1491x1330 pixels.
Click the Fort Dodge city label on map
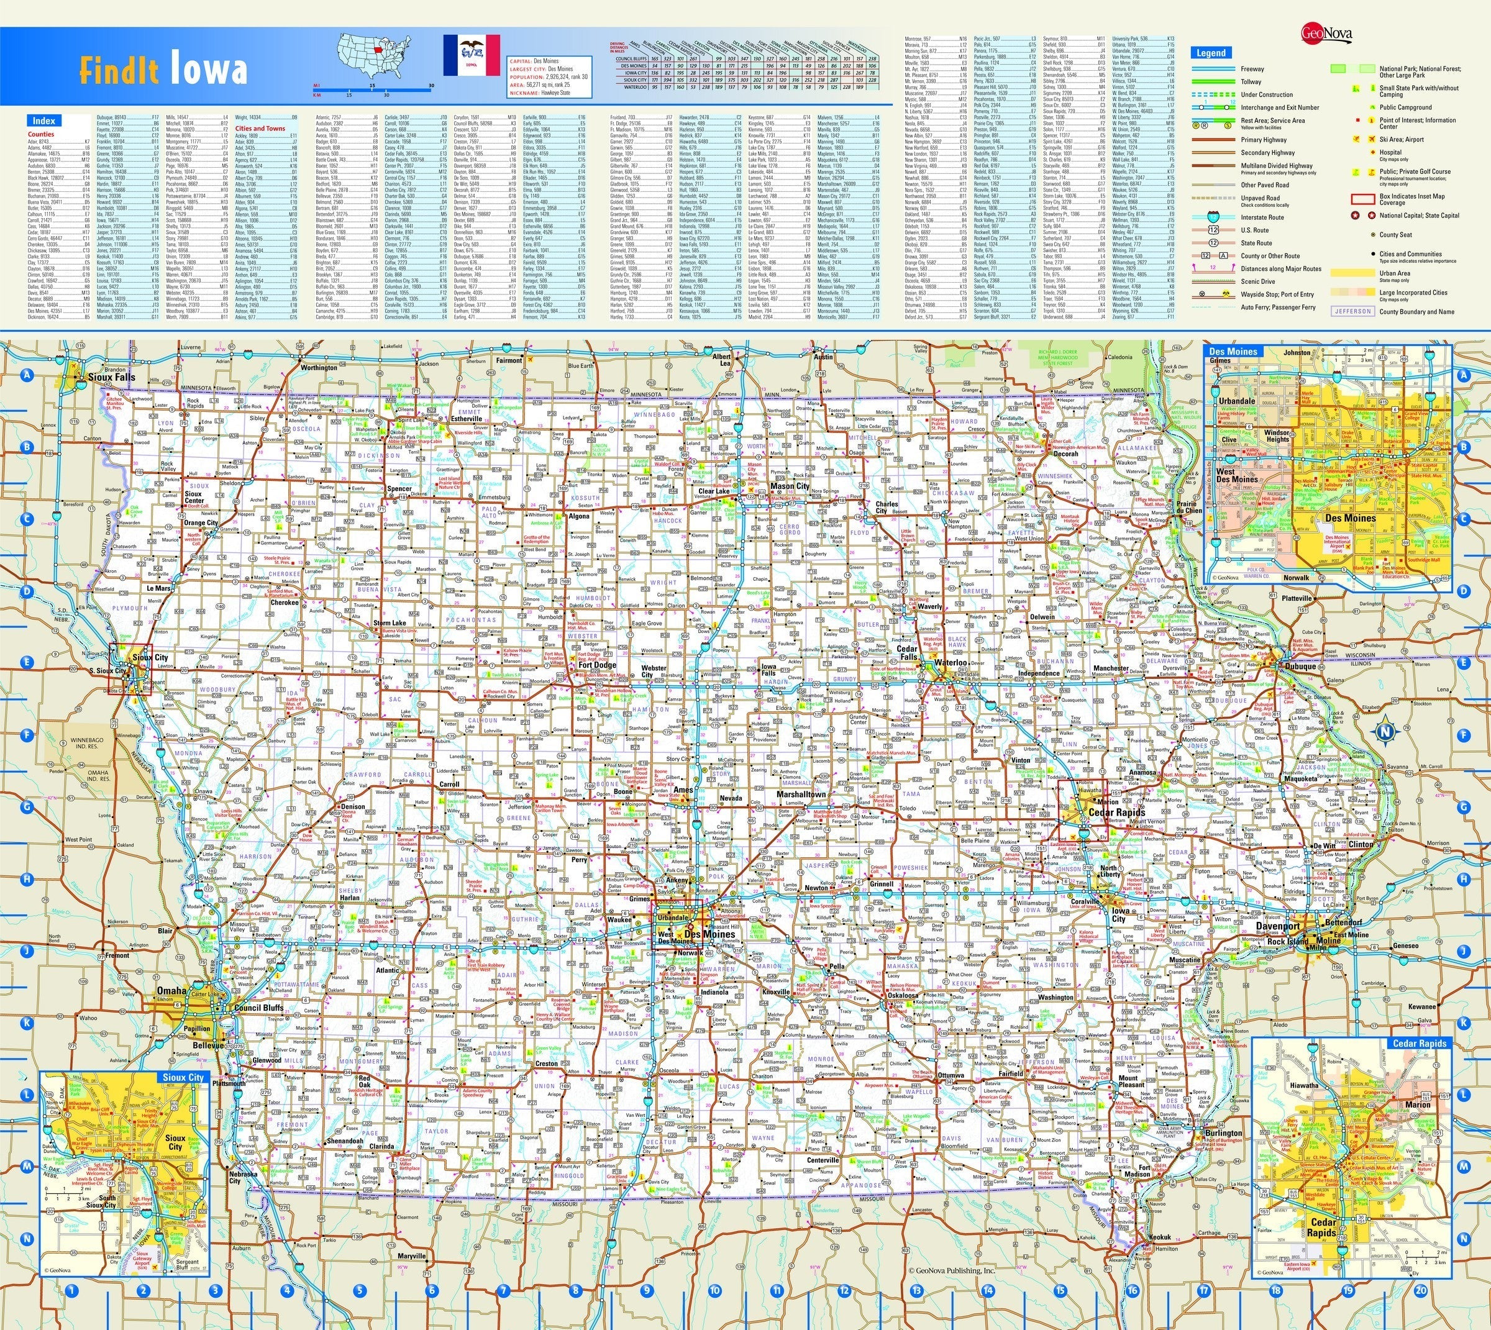tap(597, 665)
